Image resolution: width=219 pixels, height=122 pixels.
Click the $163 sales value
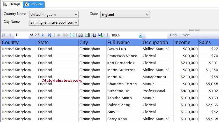coord(213,98)
